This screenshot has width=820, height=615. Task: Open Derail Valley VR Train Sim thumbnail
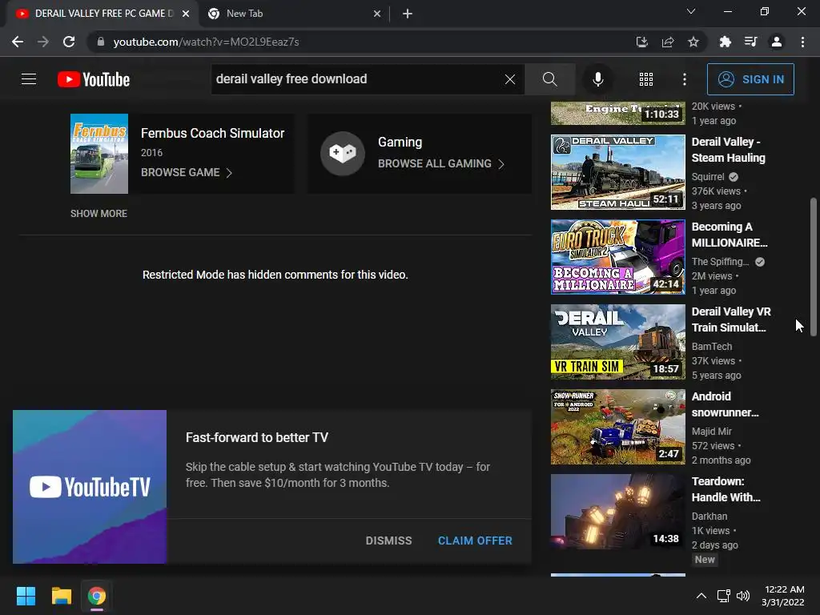point(617,341)
